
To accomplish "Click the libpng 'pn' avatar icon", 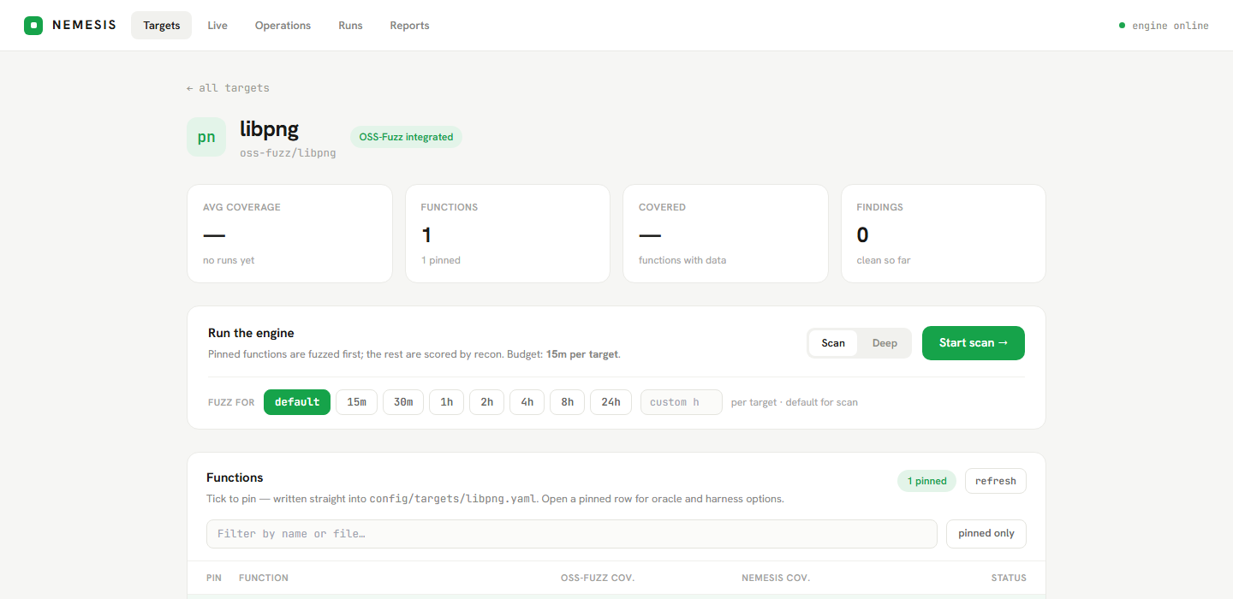I will point(206,137).
